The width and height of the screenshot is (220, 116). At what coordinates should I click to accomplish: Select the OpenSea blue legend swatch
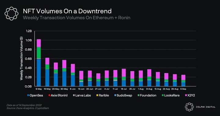point(28,95)
